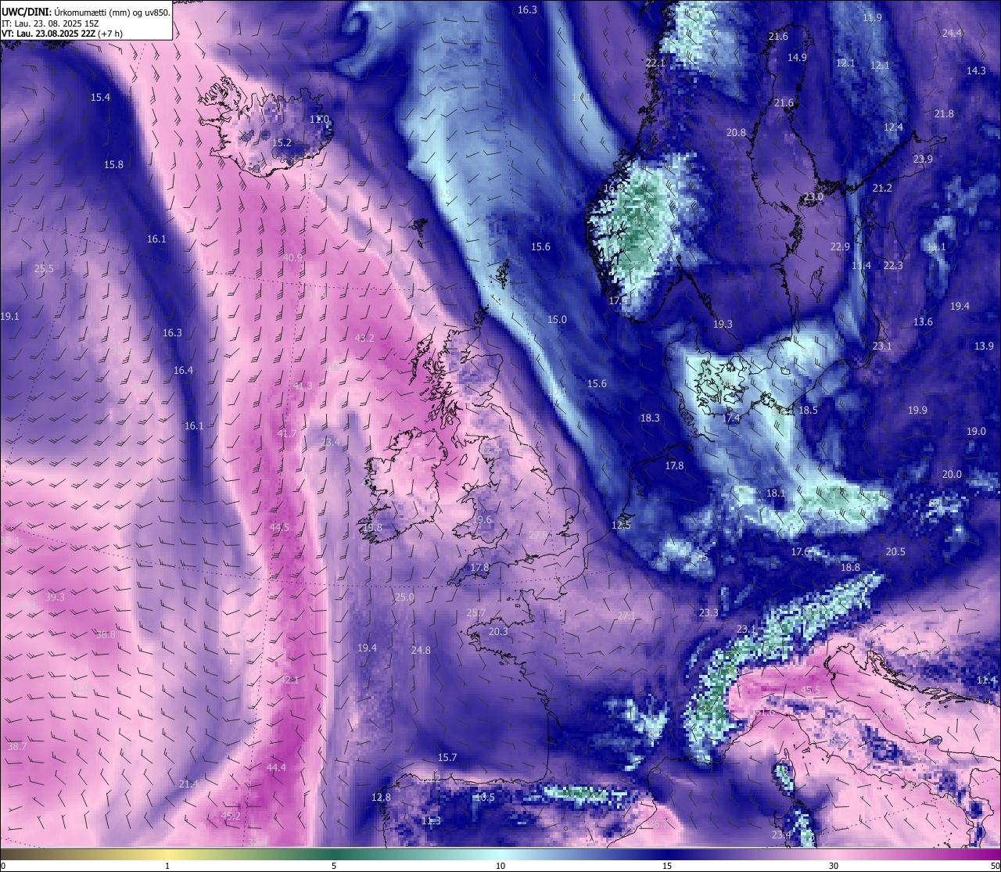Click the '30' tick on color scale
Screen dimensions: 1001x872
coord(834,866)
